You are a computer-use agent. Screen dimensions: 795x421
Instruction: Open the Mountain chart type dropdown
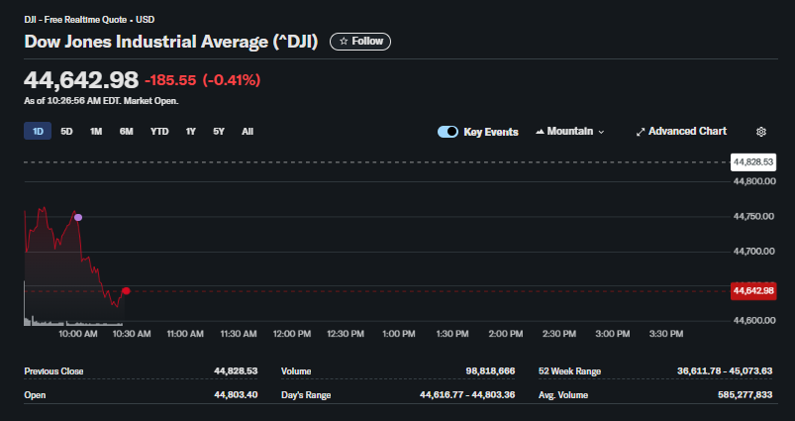click(x=570, y=132)
